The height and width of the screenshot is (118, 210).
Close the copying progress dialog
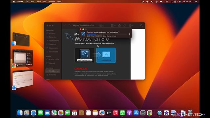point(80,29)
